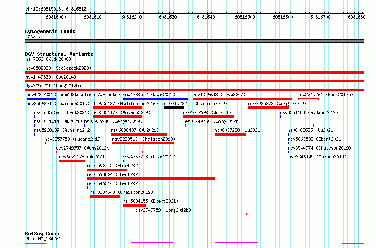Open nsv5590142 (Ebert2021) label

pyautogui.click(x=115, y=166)
